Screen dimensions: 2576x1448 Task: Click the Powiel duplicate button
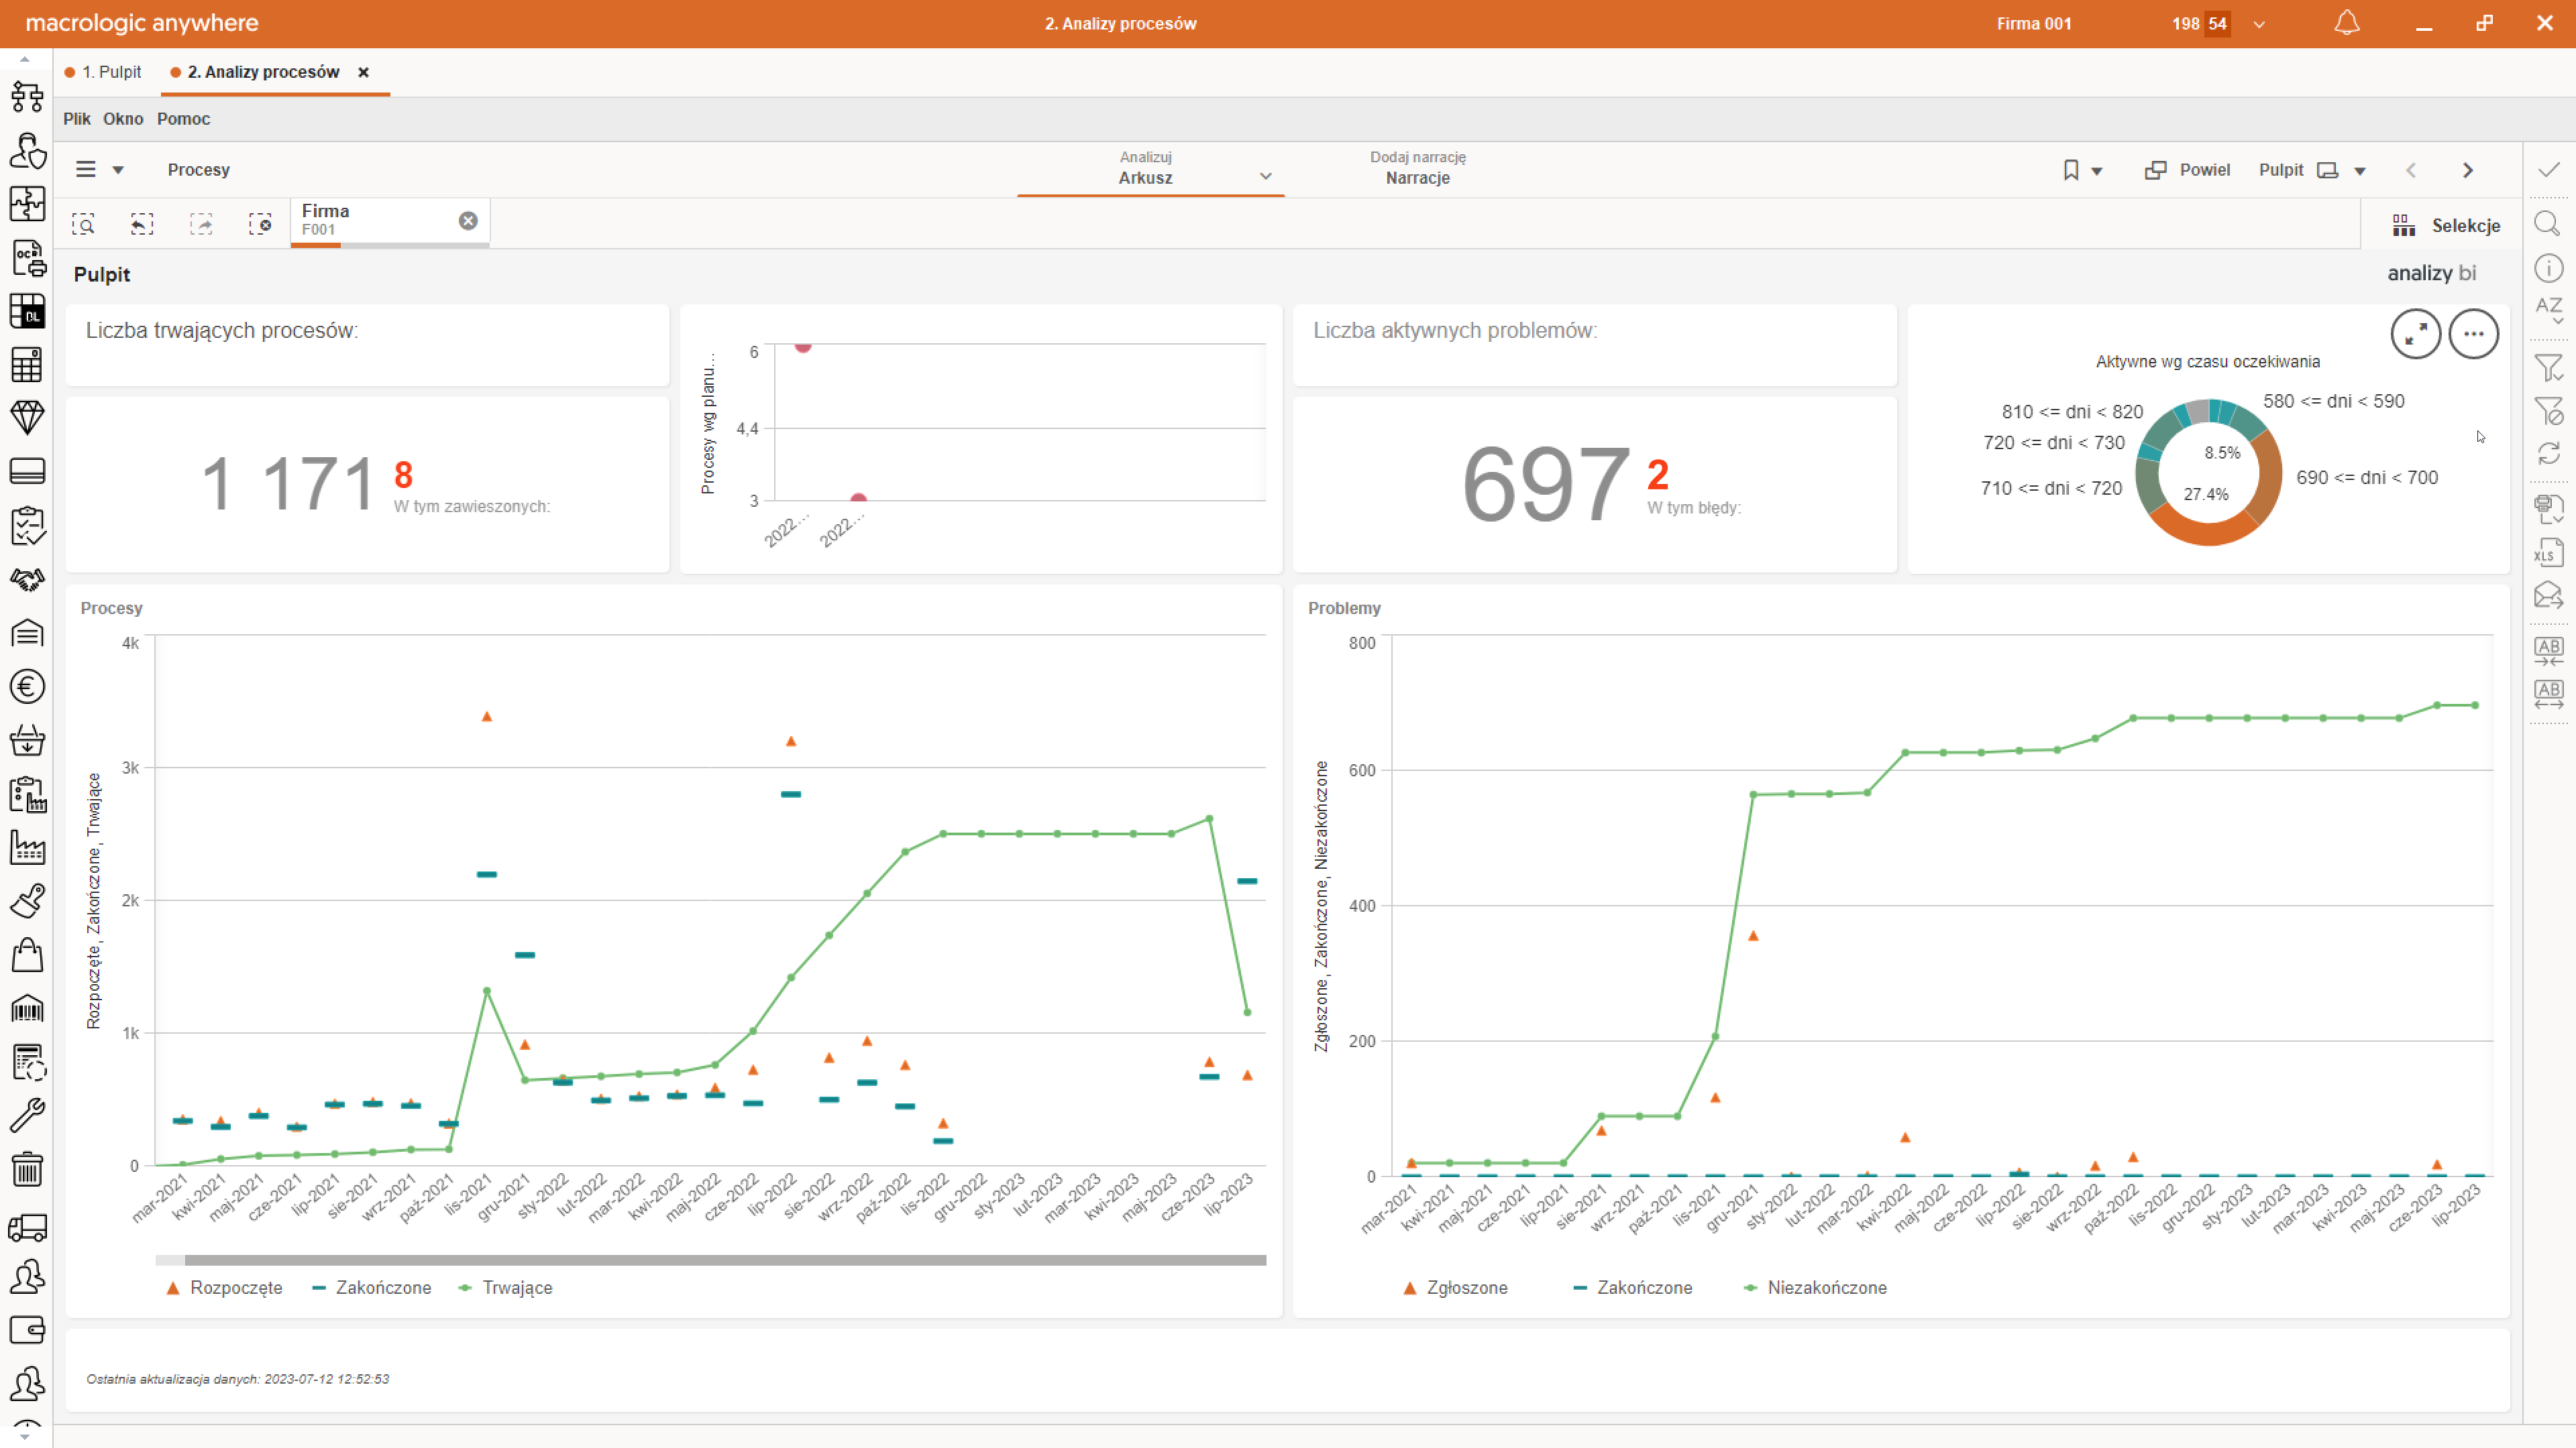pyautogui.click(x=2188, y=170)
